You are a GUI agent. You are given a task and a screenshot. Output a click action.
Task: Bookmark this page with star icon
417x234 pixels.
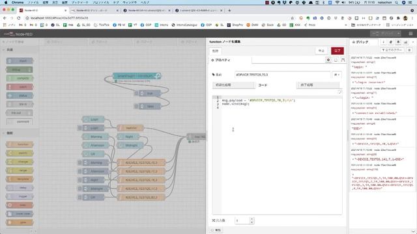pos(293,18)
